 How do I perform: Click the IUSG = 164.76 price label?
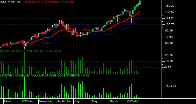10,2
